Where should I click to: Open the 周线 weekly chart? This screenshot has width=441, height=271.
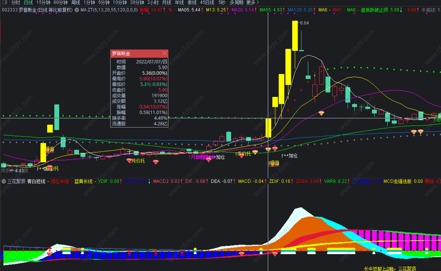pyautogui.click(x=75, y=2)
